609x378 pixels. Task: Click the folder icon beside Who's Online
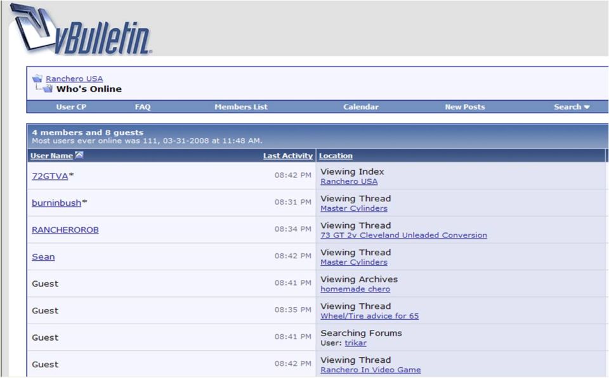(48, 89)
